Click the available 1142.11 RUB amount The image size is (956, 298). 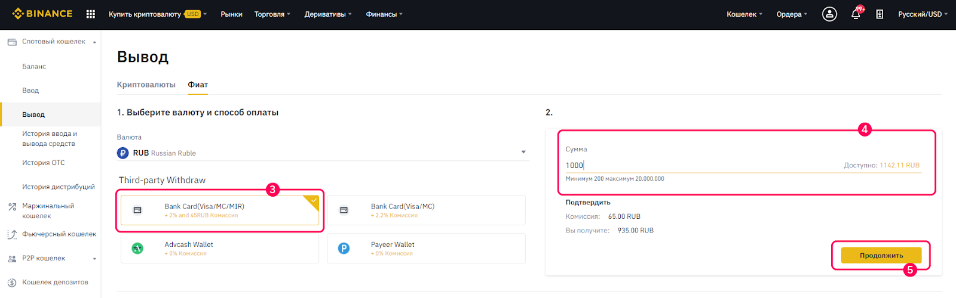[x=899, y=166]
